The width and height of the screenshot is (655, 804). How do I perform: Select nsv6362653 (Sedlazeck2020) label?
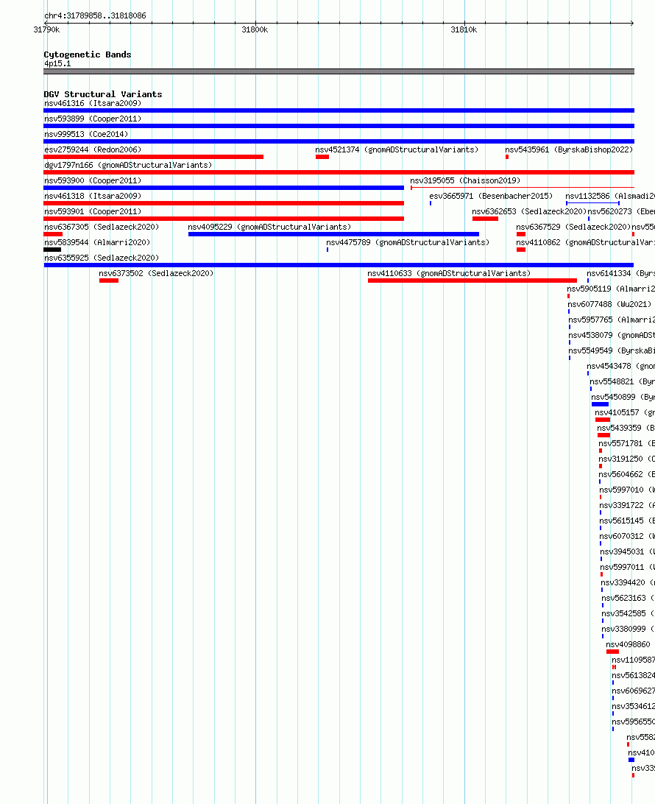tap(529, 211)
